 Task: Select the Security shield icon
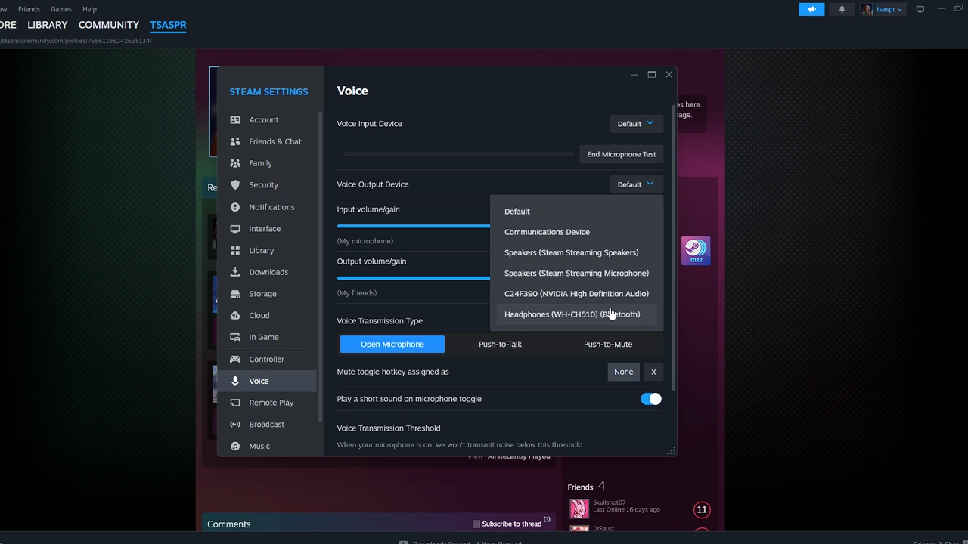(235, 184)
